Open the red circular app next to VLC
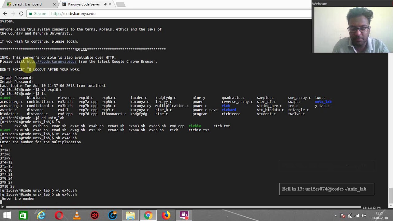Image resolution: width=393 pixels, height=221 pixels. pyautogui.click(x=95, y=215)
